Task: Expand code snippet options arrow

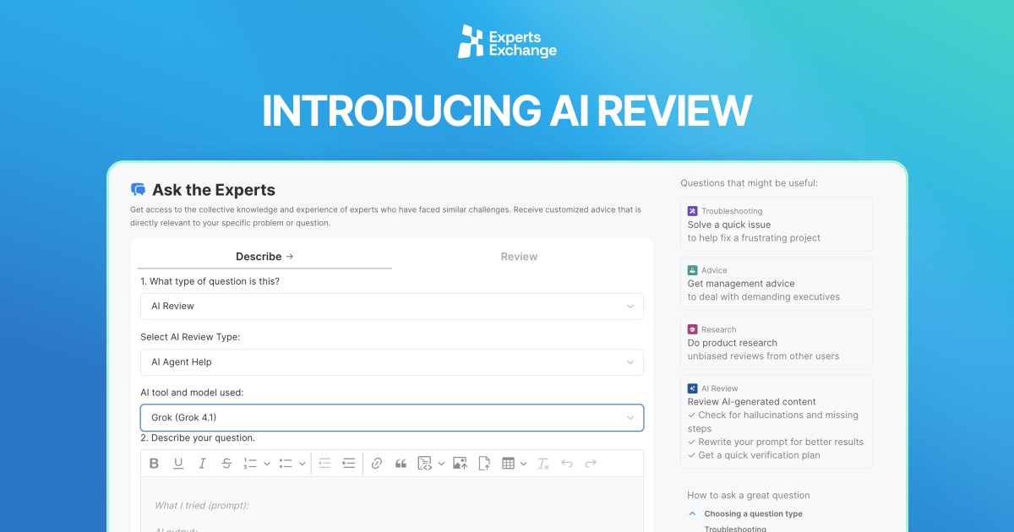Action: pyautogui.click(x=441, y=464)
